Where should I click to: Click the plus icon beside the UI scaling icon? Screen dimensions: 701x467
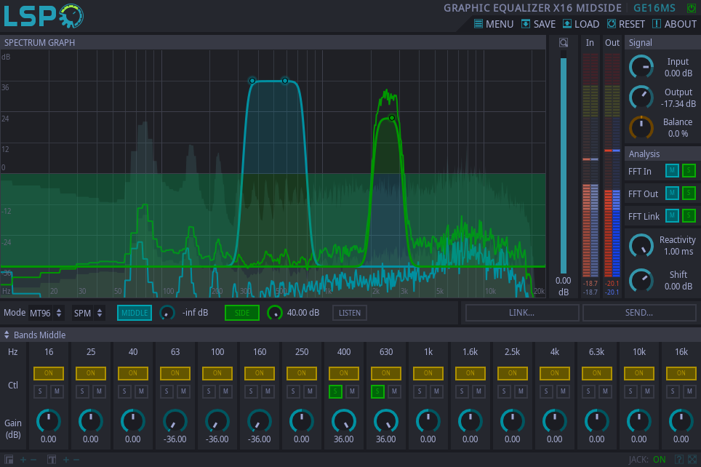click(x=23, y=460)
